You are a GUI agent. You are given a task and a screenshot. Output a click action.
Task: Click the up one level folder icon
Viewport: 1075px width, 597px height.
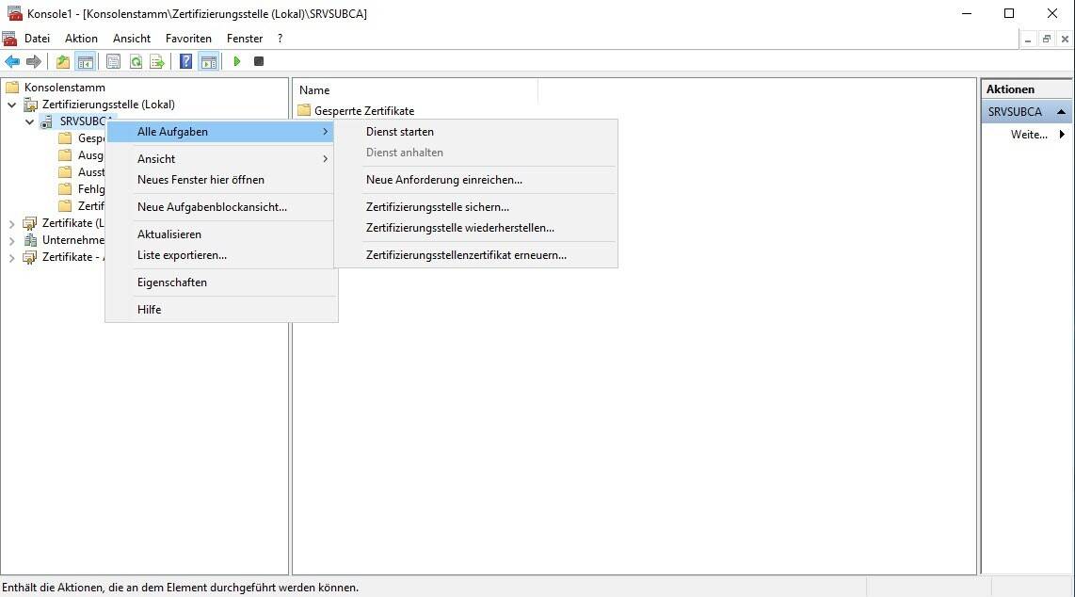63,62
